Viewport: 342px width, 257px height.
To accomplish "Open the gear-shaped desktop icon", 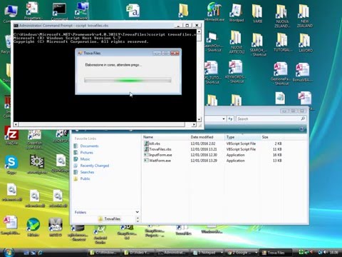I will [37, 164].
